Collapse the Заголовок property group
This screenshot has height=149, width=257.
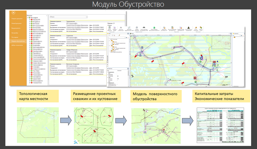108,75
